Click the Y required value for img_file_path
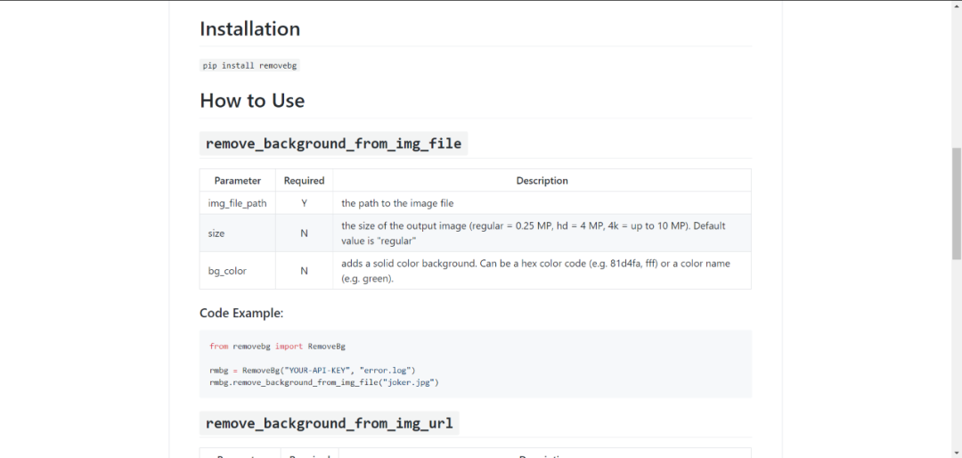The width and height of the screenshot is (962, 458). (x=305, y=203)
